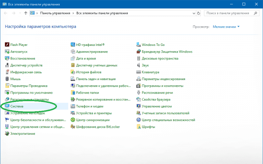
Task: Click the Рабочие папки icon
Action: click(73, 92)
